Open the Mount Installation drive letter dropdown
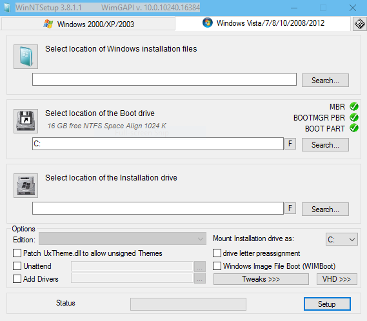The height and width of the screenshot is (321, 367). [x=341, y=239]
